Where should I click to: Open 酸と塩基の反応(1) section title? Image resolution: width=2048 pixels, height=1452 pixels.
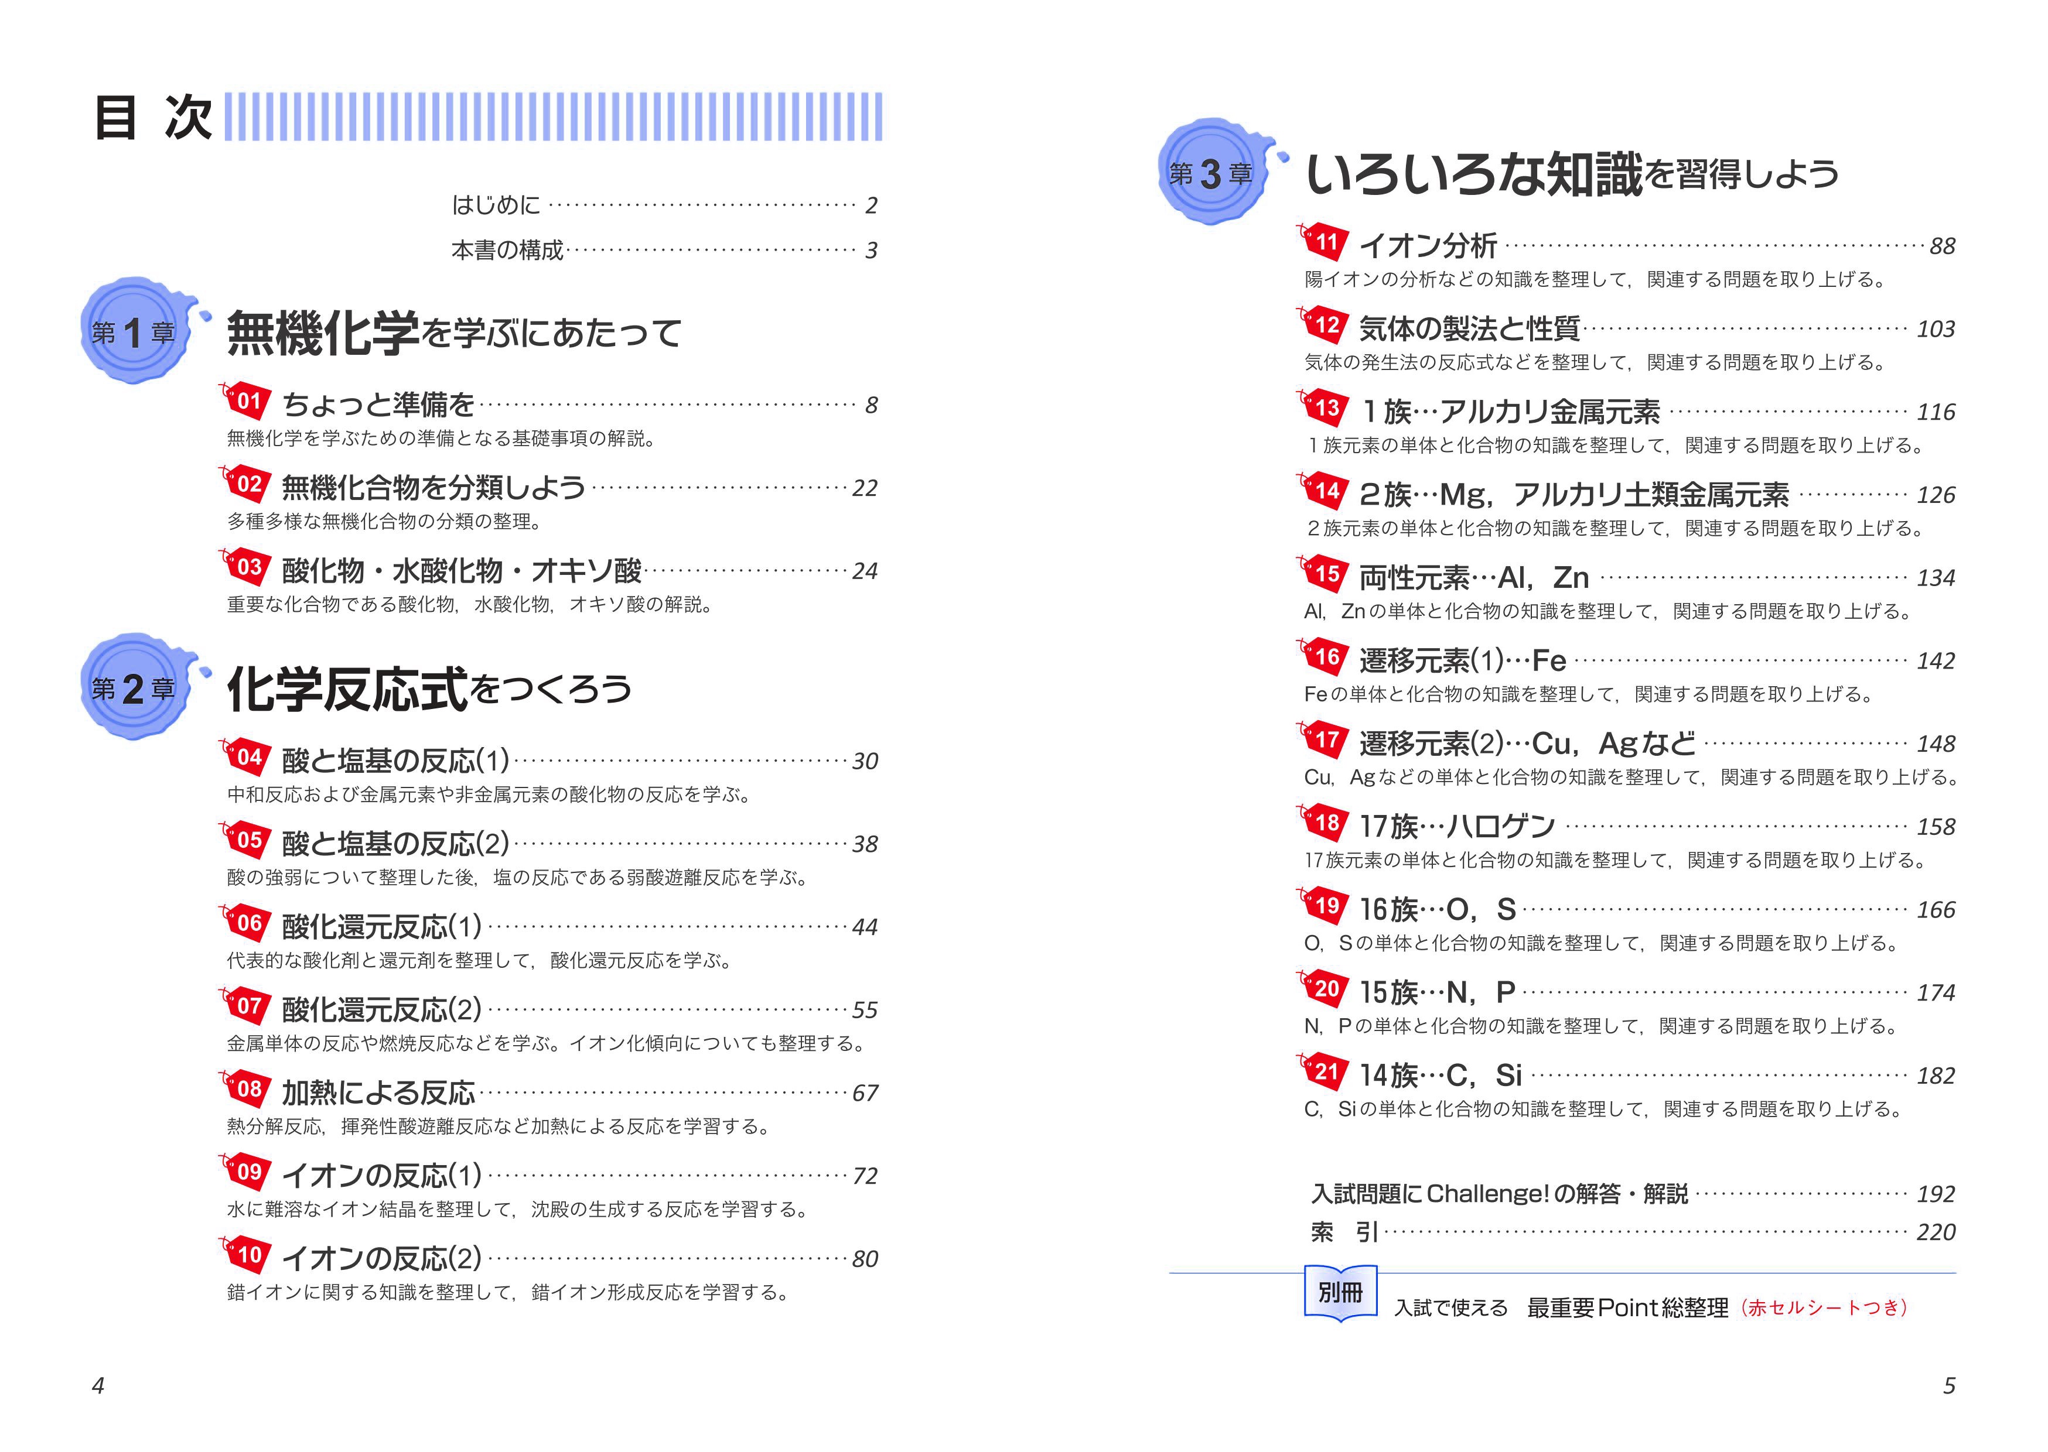[396, 761]
